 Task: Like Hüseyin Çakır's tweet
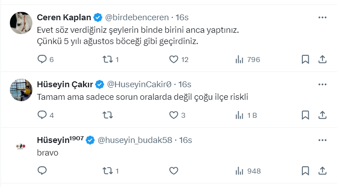click(x=174, y=115)
